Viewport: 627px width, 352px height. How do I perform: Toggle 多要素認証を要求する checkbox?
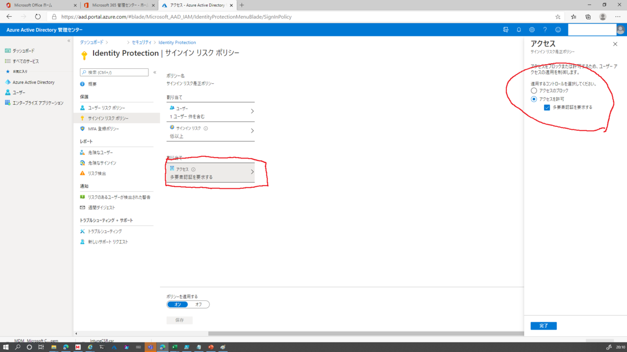coord(547,107)
